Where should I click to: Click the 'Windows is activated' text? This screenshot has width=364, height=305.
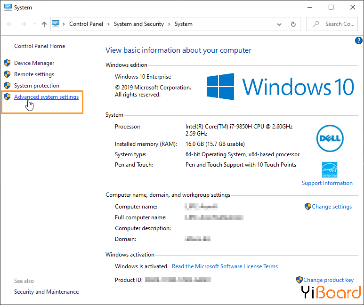141,266
